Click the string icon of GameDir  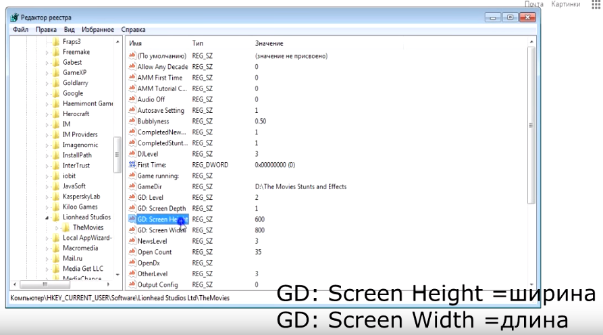click(x=132, y=186)
